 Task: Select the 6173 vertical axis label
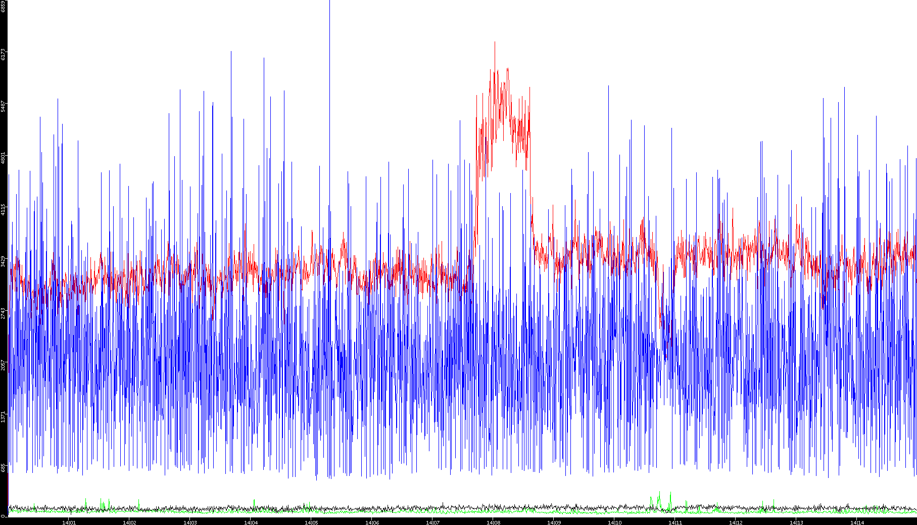click(3, 54)
